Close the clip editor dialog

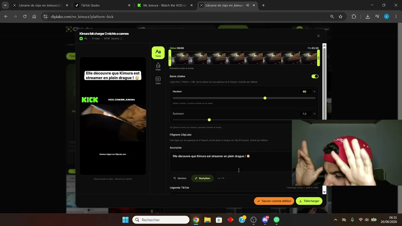pos(318,36)
